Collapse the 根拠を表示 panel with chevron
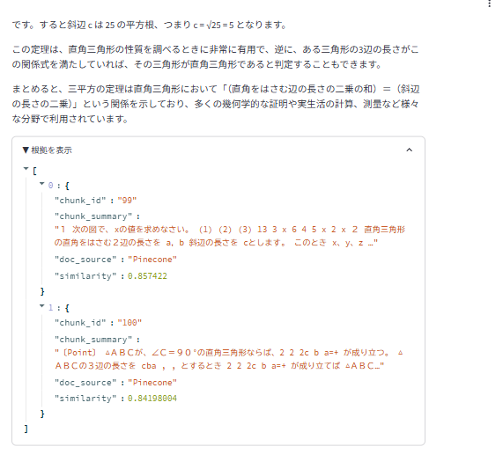Image resolution: width=503 pixels, height=454 pixels. tap(409, 150)
